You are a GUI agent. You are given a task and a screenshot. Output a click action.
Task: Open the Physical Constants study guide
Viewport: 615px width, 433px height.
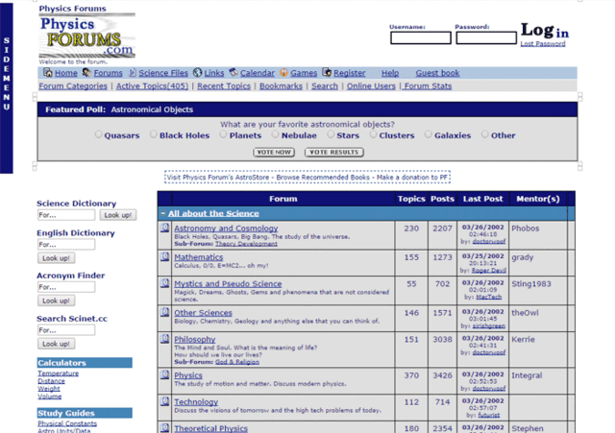pos(67,423)
